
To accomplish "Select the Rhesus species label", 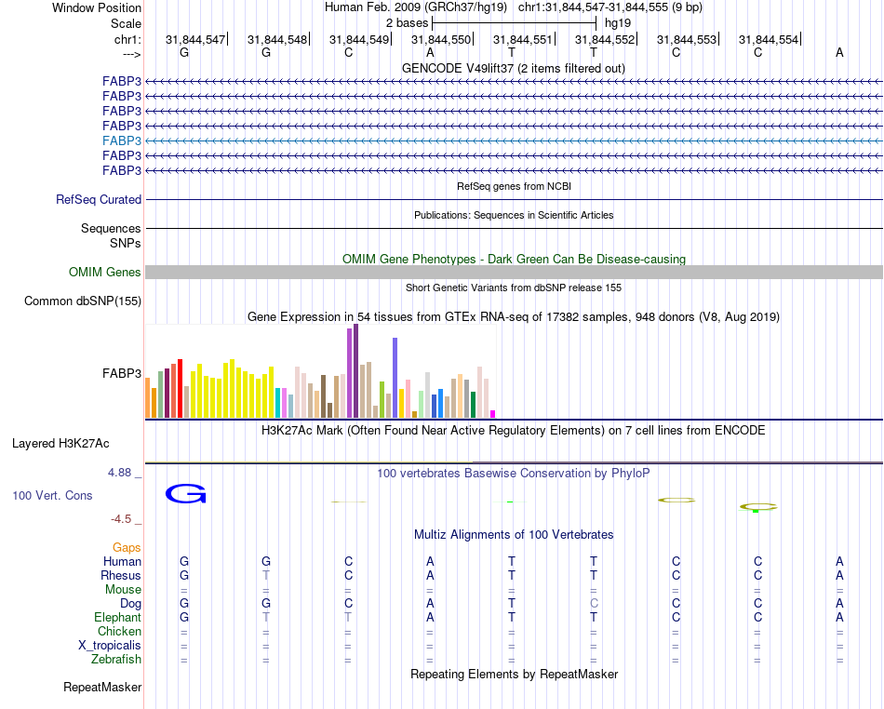I will tap(121, 575).
